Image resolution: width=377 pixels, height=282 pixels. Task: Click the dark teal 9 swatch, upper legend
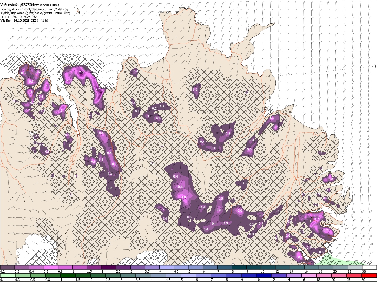point(254,267)
